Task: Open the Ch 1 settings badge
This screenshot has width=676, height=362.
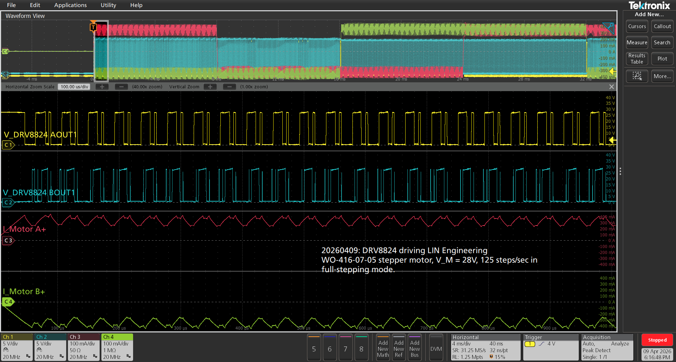Action: point(17,347)
